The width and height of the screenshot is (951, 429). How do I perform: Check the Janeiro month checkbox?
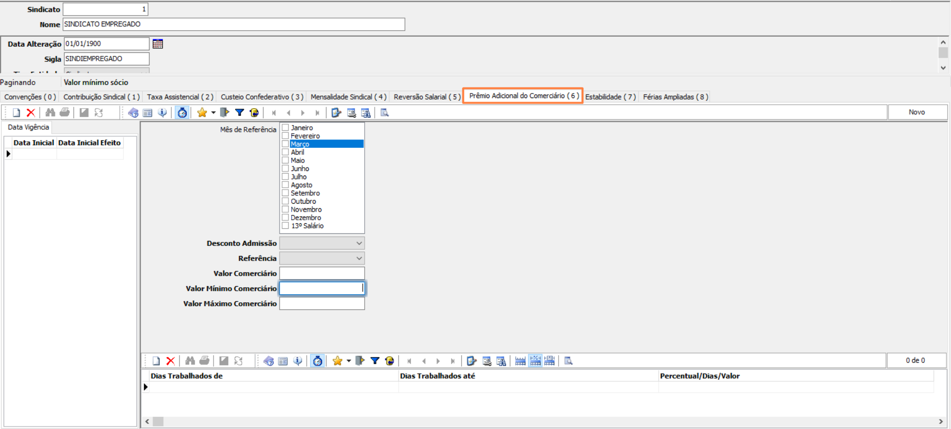pos(286,128)
